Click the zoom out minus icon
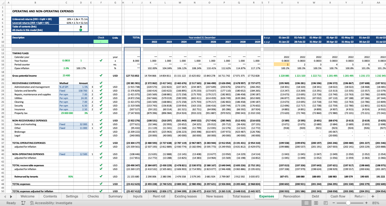 (x=334, y=203)
